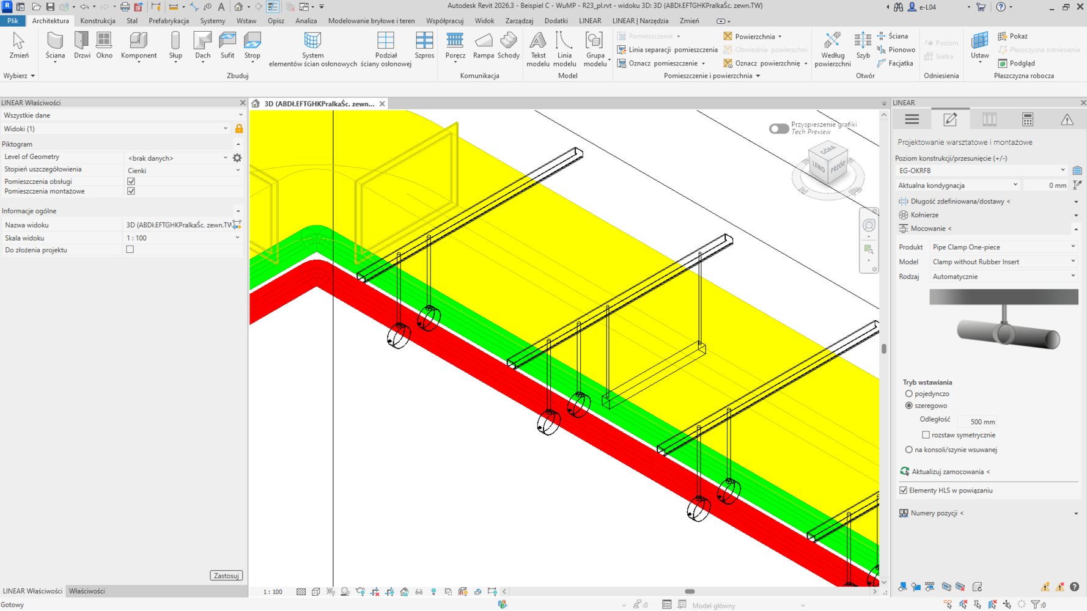
Task: Select the pojedynczo radio button
Action: pos(909,394)
